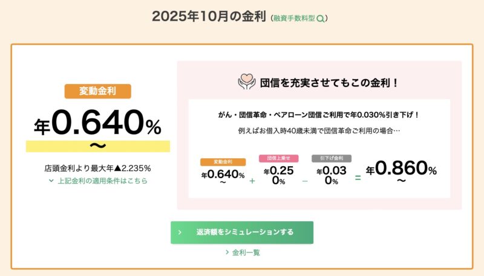The image size is (484, 276).
Task: Click the chevron before 金利一覧
Action: [x=227, y=252]
